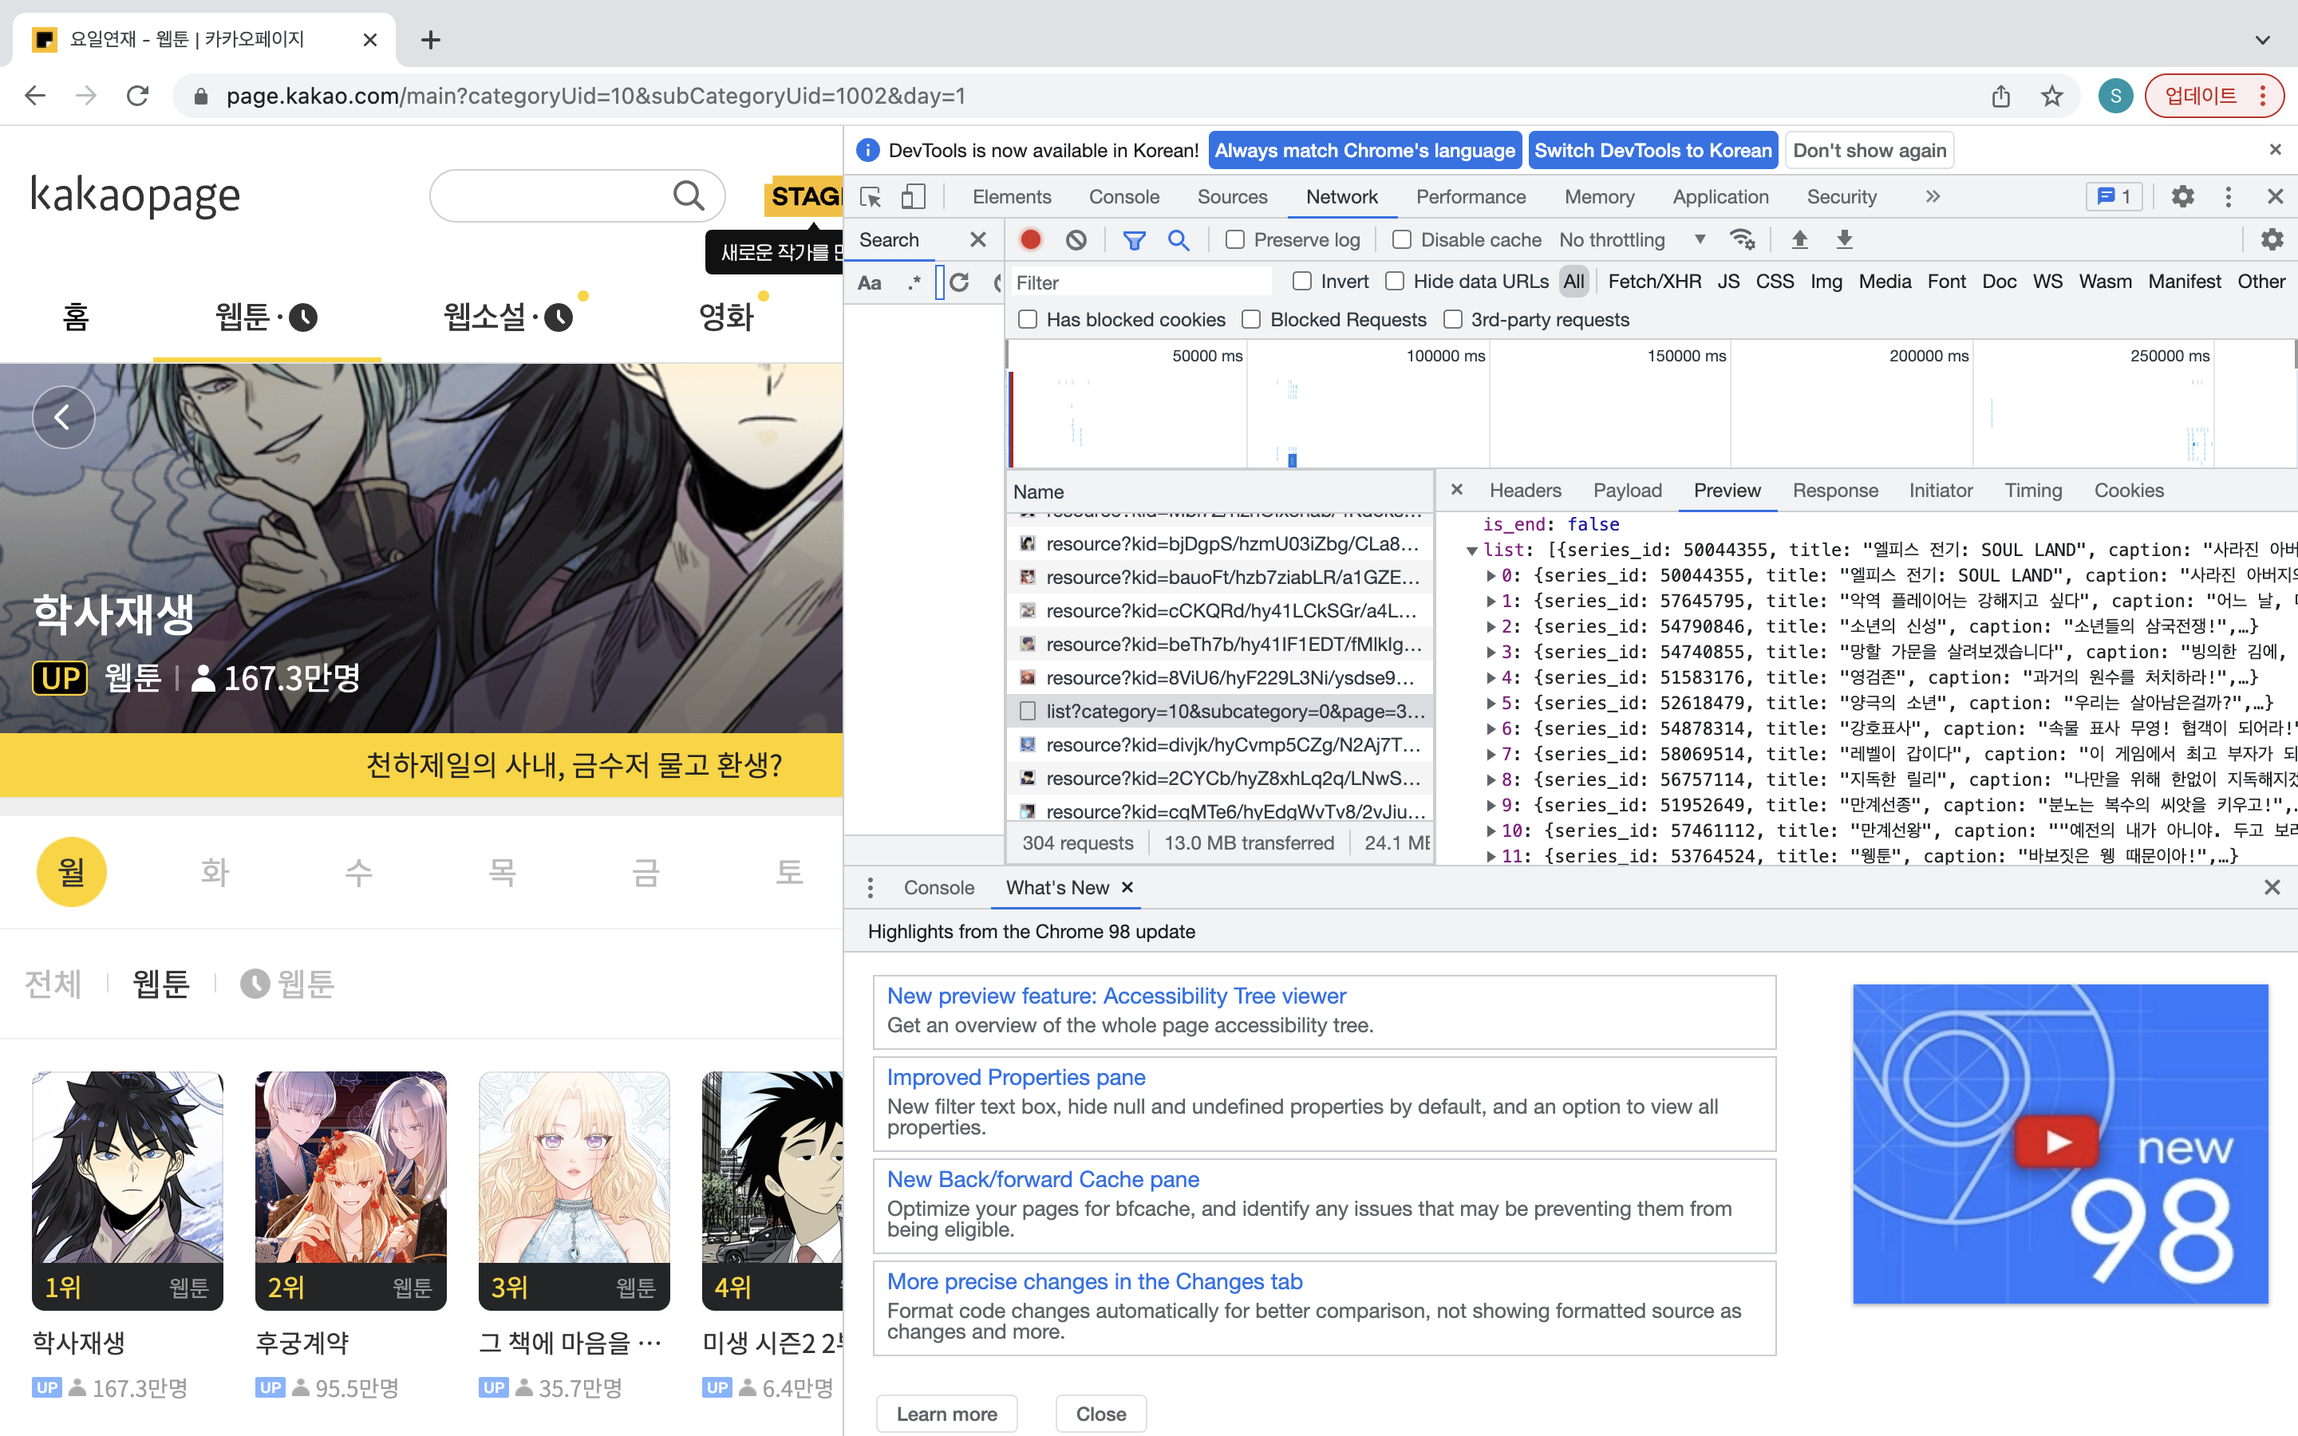
Task: Open search within network requests
Action: click(1179, 239)
